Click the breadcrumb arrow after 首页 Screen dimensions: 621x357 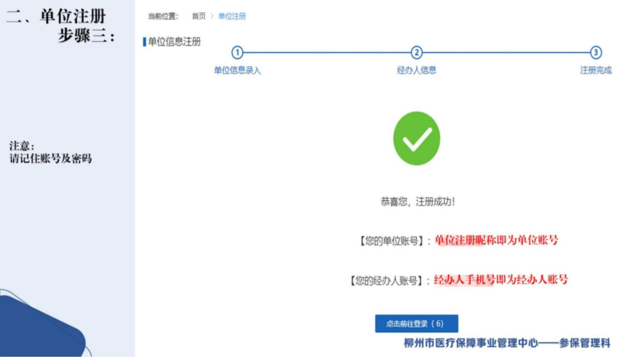point(212,16)
